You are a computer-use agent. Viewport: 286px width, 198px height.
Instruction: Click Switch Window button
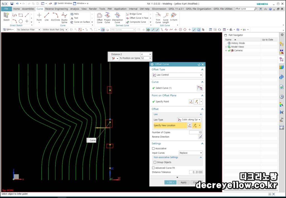click(x=63, y=3)
